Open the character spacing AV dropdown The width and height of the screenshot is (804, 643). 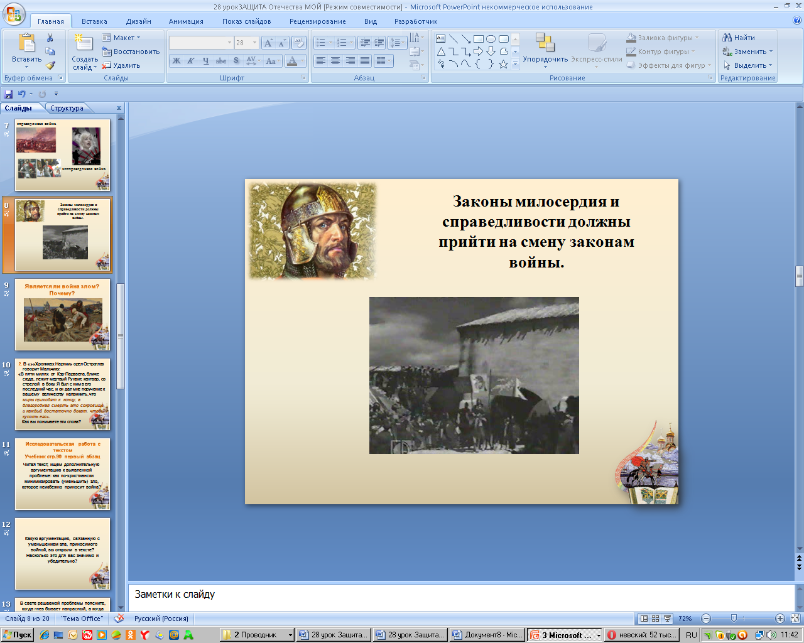[x=253, y=61]
